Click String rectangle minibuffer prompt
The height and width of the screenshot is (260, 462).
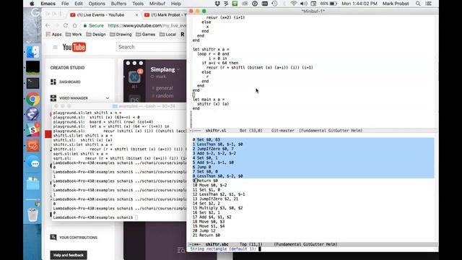(x=223, y=249)
